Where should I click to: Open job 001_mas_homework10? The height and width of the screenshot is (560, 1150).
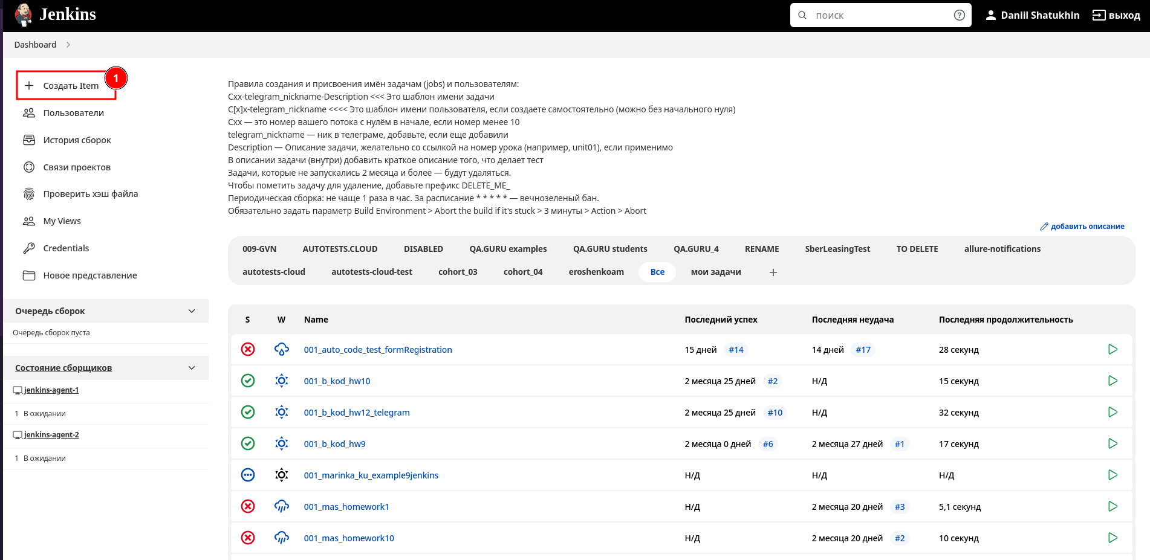click(x=349, y=538)
